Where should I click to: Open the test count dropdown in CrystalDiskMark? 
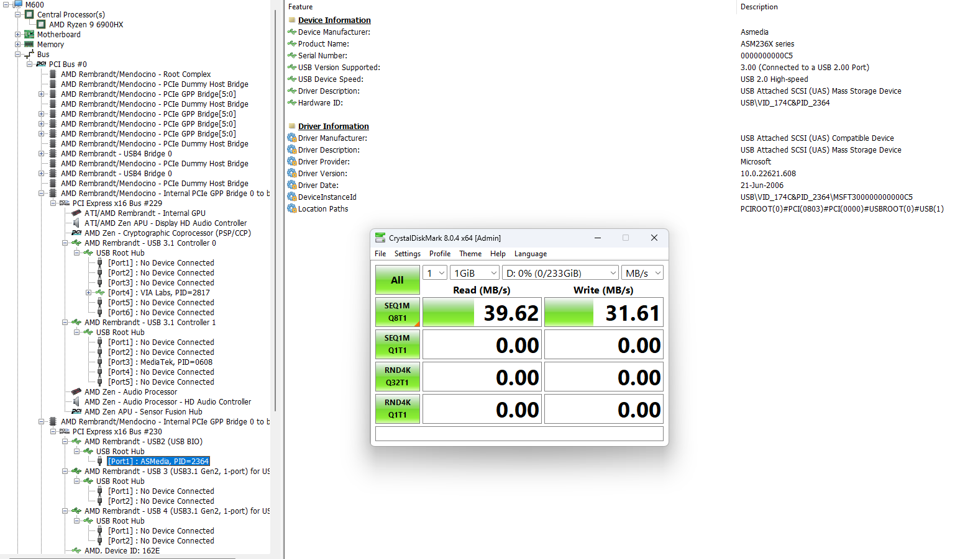pos(435,273)
